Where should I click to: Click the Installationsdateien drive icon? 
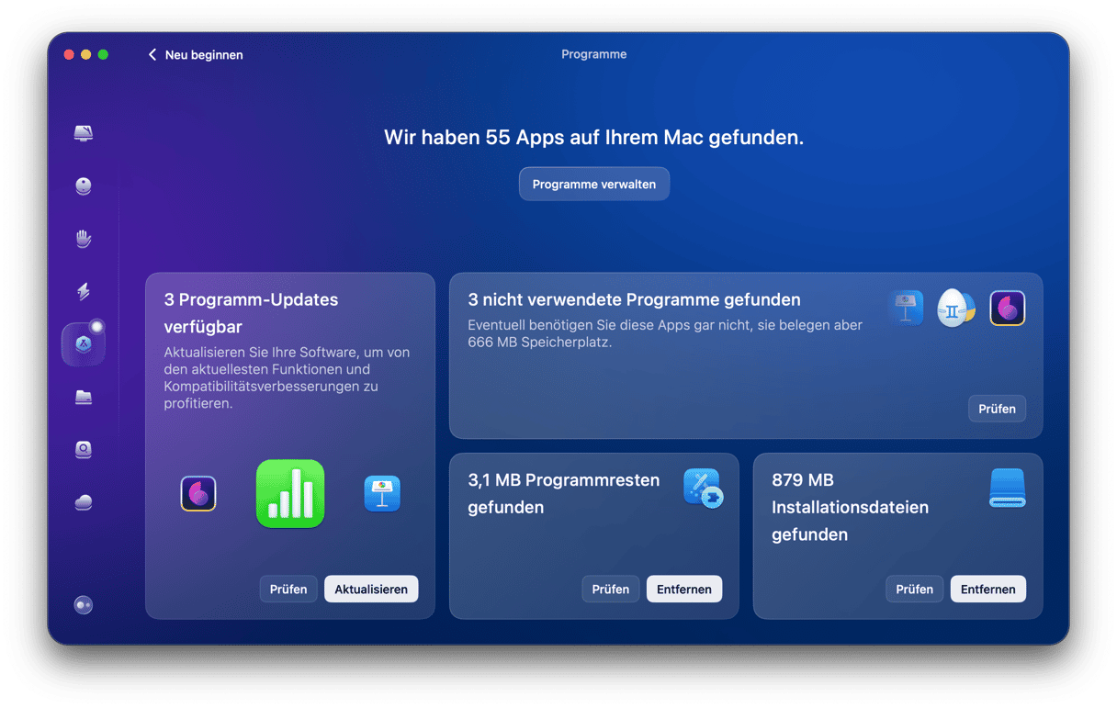pos(1008,489)
